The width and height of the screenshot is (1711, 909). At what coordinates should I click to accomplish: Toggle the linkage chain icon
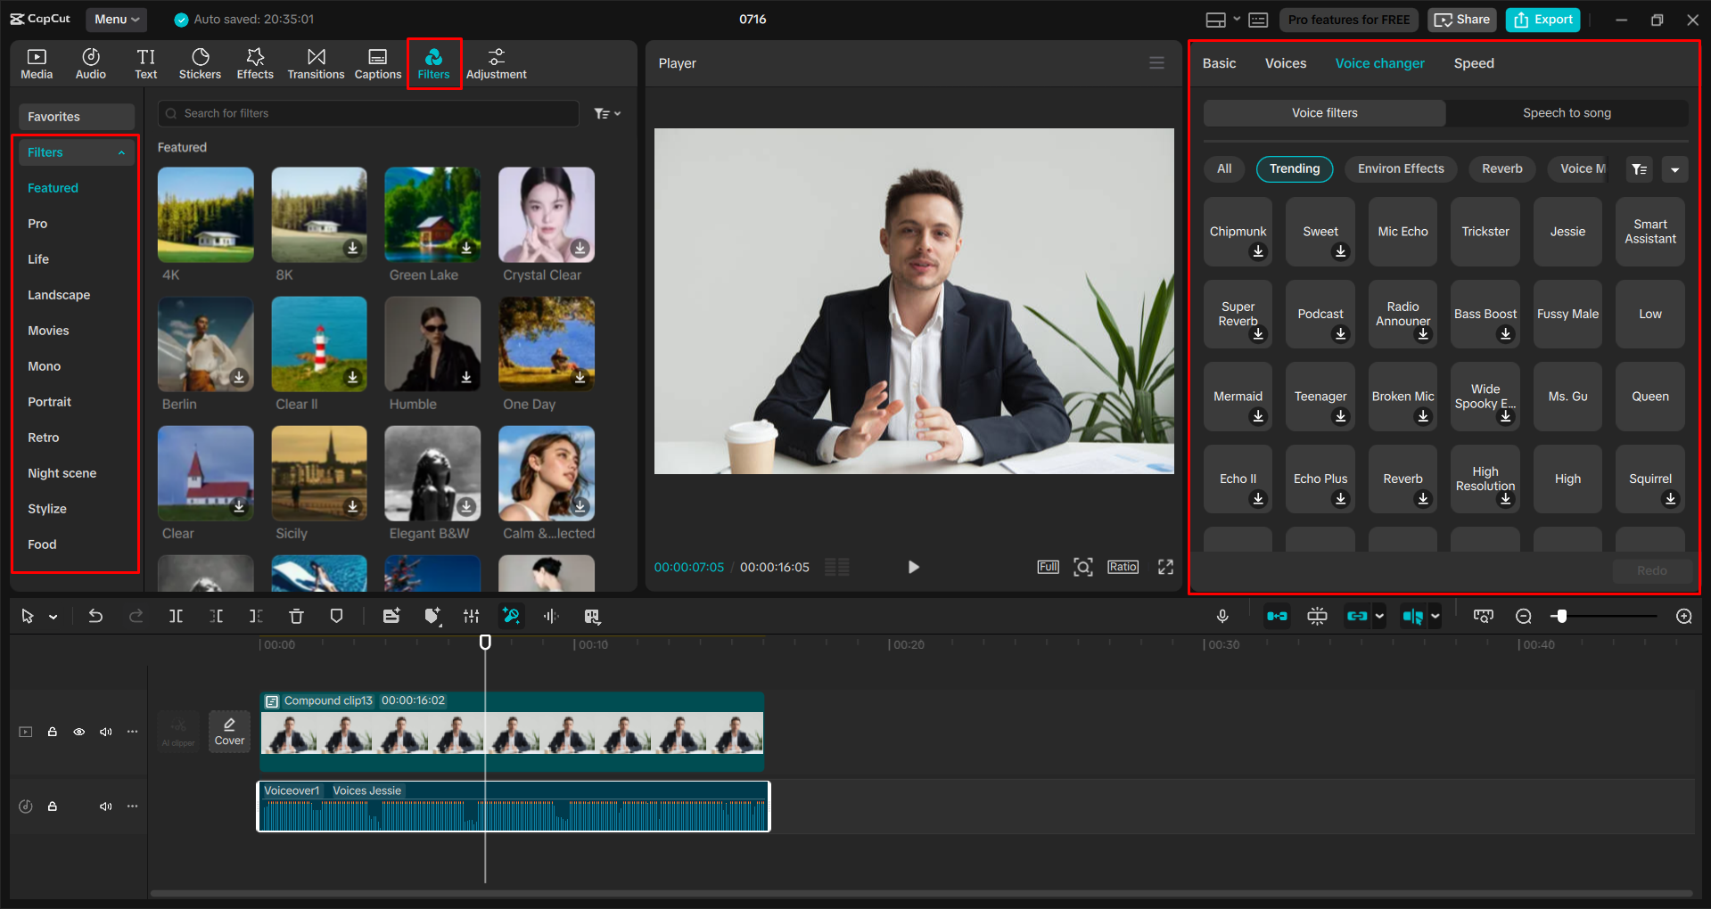1357,616
